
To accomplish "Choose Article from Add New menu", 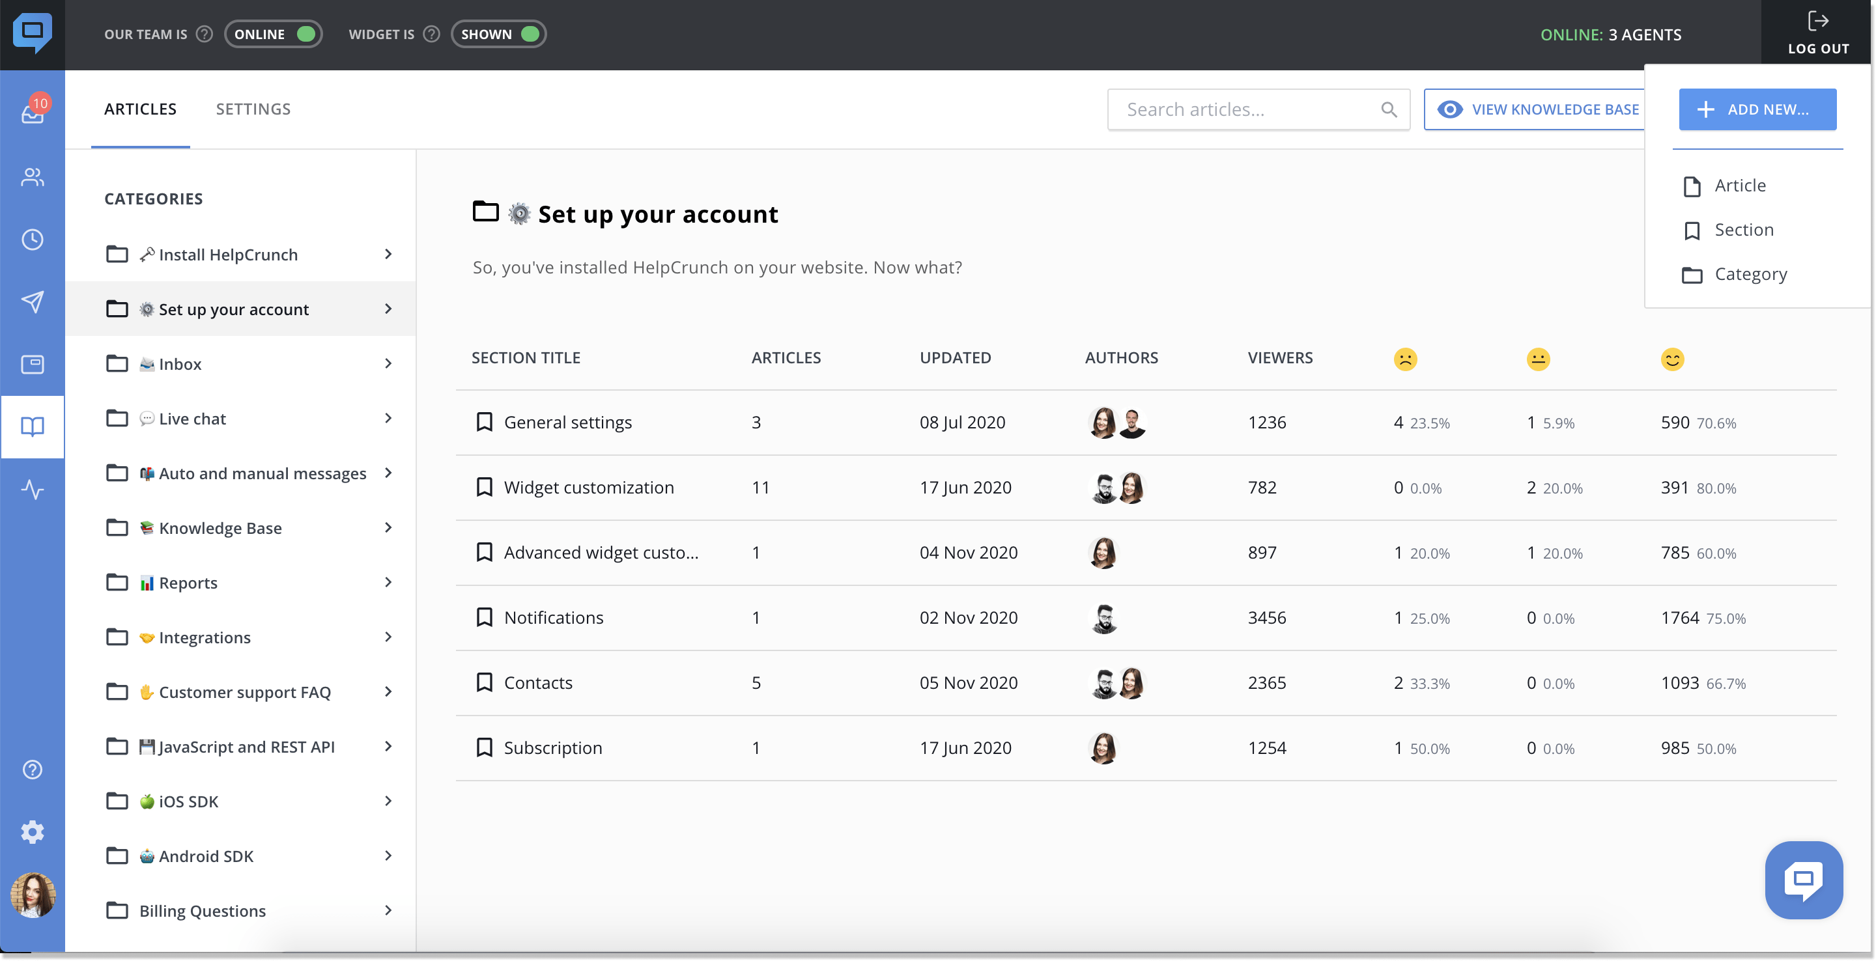I will click(x=1726, y=186).
